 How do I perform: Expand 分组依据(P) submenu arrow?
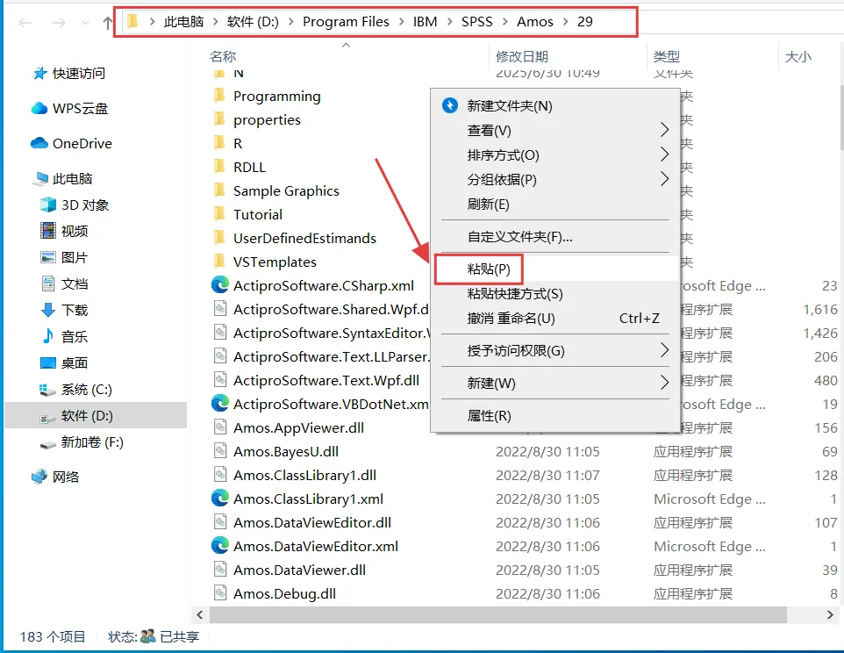pyautogui.click(x=665, y=179)
